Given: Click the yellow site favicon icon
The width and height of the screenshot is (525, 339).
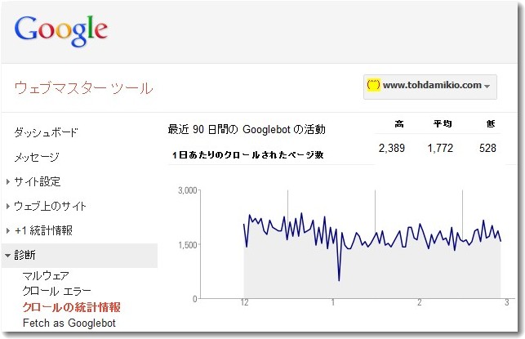Looking at the screenshot, I should coord(373,85).
